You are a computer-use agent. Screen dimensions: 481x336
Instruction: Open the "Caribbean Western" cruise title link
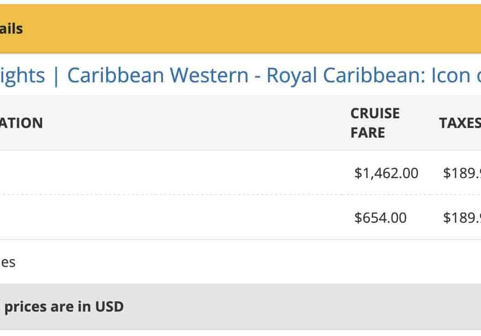coord(157,75)
